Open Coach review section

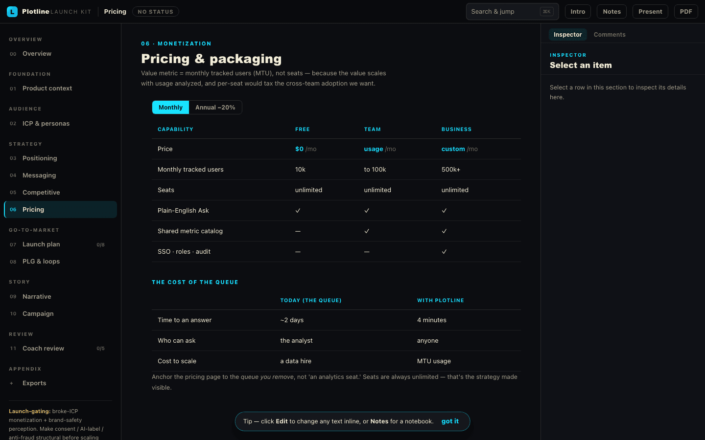[60, 349]
